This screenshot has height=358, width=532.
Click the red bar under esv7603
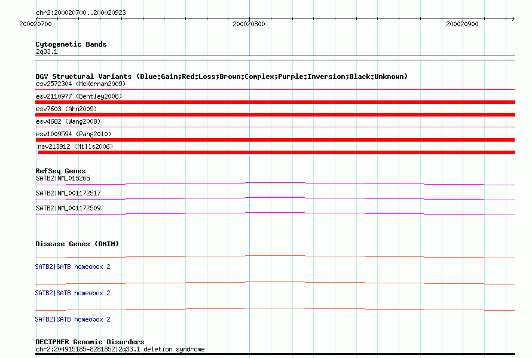click(x=275, y=115)
